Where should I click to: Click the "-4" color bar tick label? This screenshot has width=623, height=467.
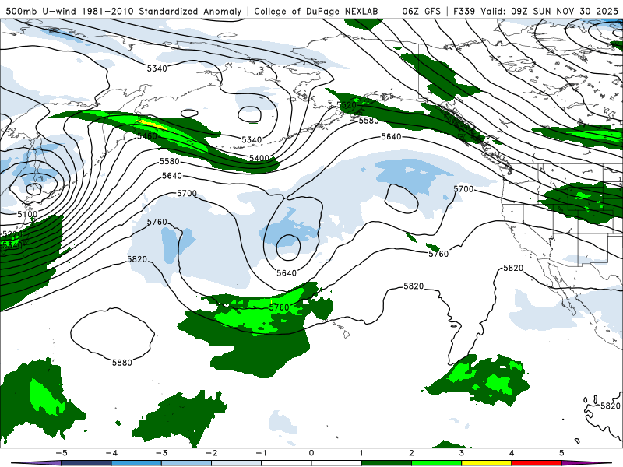coord(111,453)
